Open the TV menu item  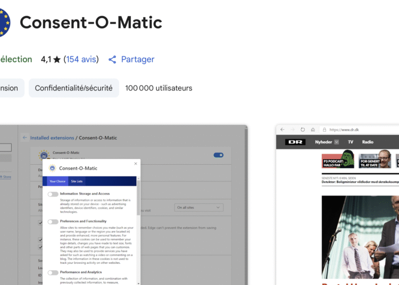pos(351,142)
